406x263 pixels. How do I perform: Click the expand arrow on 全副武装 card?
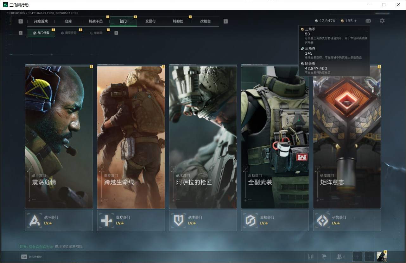pos(246,169)
